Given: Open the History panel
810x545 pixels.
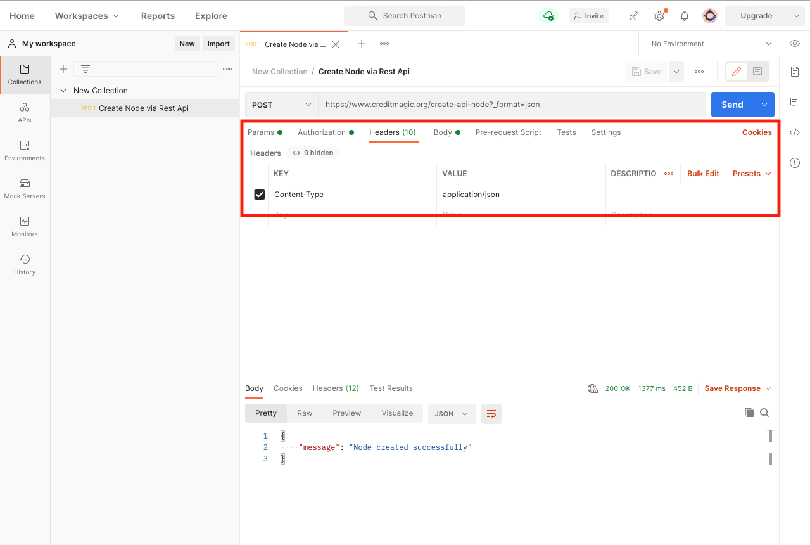Looking at the screenshot, I should click(x=24, y=264).
